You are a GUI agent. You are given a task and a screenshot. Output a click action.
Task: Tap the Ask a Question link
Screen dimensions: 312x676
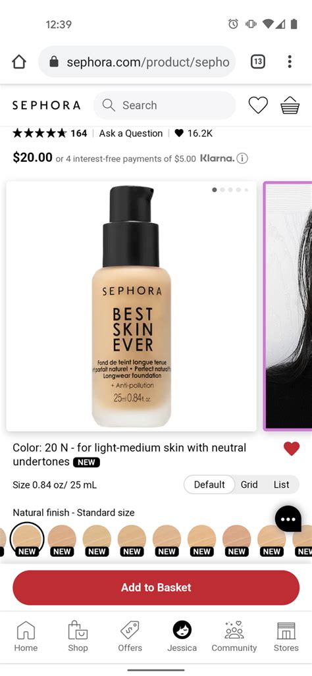[x=131, y=133]
